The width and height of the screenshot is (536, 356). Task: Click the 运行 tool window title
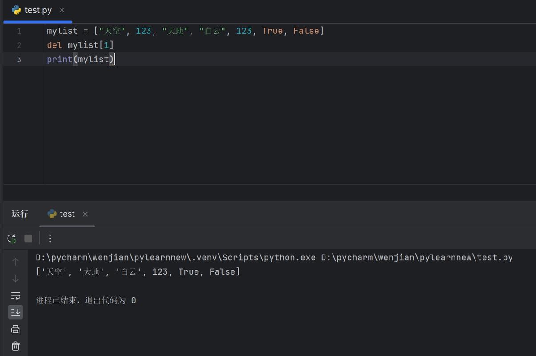[20, 214]
